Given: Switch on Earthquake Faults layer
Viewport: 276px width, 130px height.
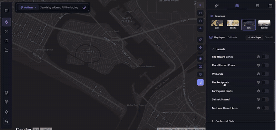Looking at the screenshot, I should 265,91.
